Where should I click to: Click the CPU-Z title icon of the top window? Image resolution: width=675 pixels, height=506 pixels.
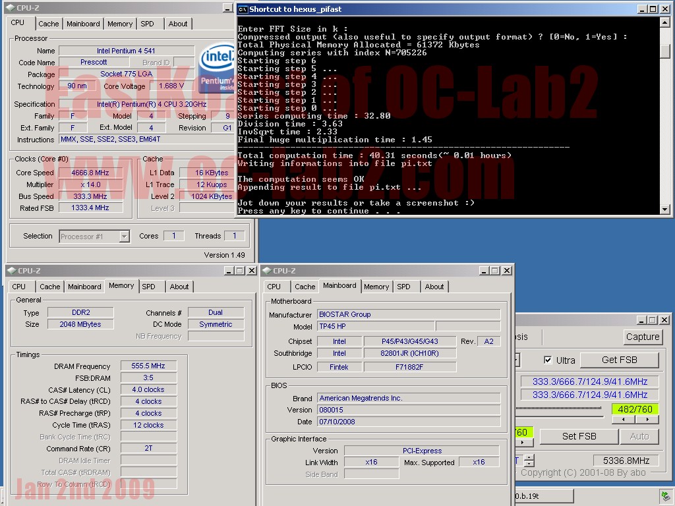[x=11, y=8]
